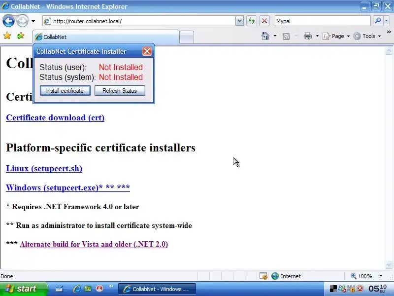This screenshot has height=296, width=394.
Task: Click the Messenger tray icon
Action: coord(342,289)
